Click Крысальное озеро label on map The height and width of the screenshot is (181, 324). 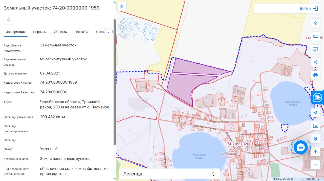[293, 103]
